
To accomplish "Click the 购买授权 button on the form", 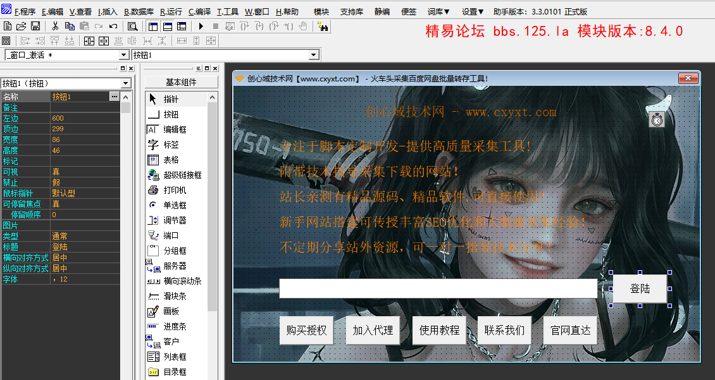I will [x=306, y=330].
